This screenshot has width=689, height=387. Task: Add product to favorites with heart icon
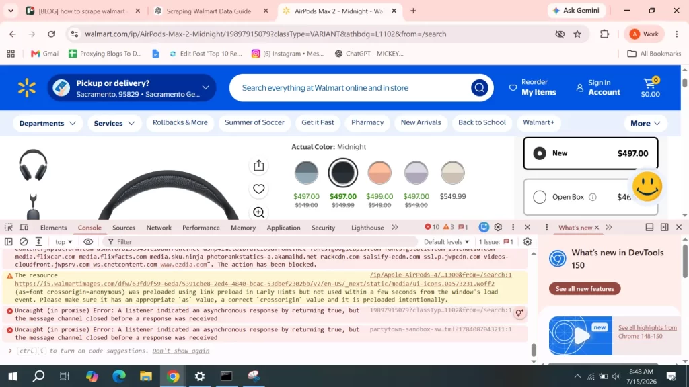(x=259, y=189)
